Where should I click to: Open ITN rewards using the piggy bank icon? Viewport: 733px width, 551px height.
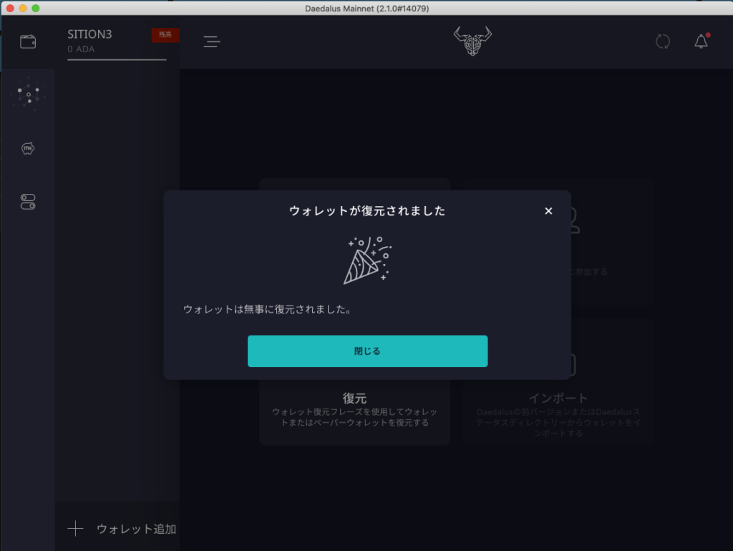click(28, 147)
